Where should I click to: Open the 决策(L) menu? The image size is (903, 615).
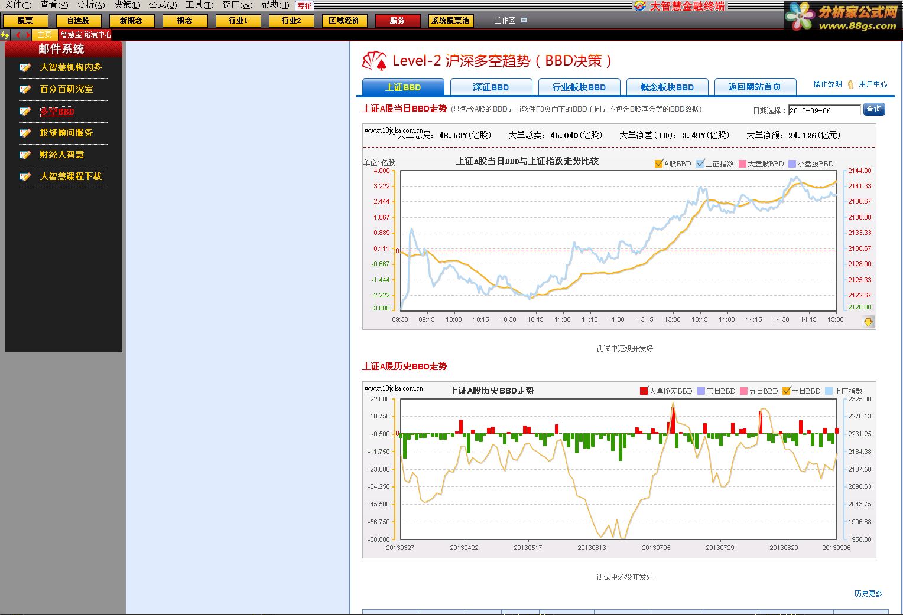[126, 5]
